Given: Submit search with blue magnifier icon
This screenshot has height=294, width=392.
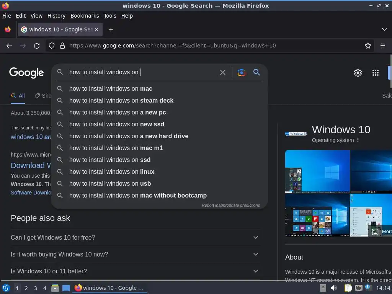Looking at the screenshot, I should point(256,72).
